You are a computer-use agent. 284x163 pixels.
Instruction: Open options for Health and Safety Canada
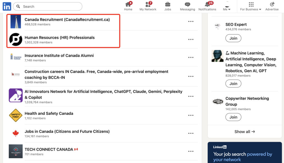191,115
